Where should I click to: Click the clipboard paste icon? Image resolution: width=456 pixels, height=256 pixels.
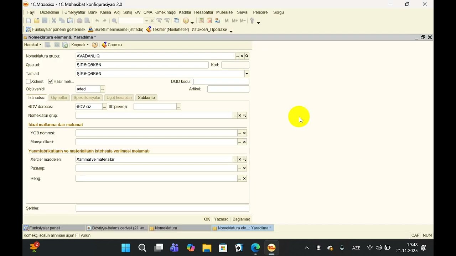(x=70, y=21)
